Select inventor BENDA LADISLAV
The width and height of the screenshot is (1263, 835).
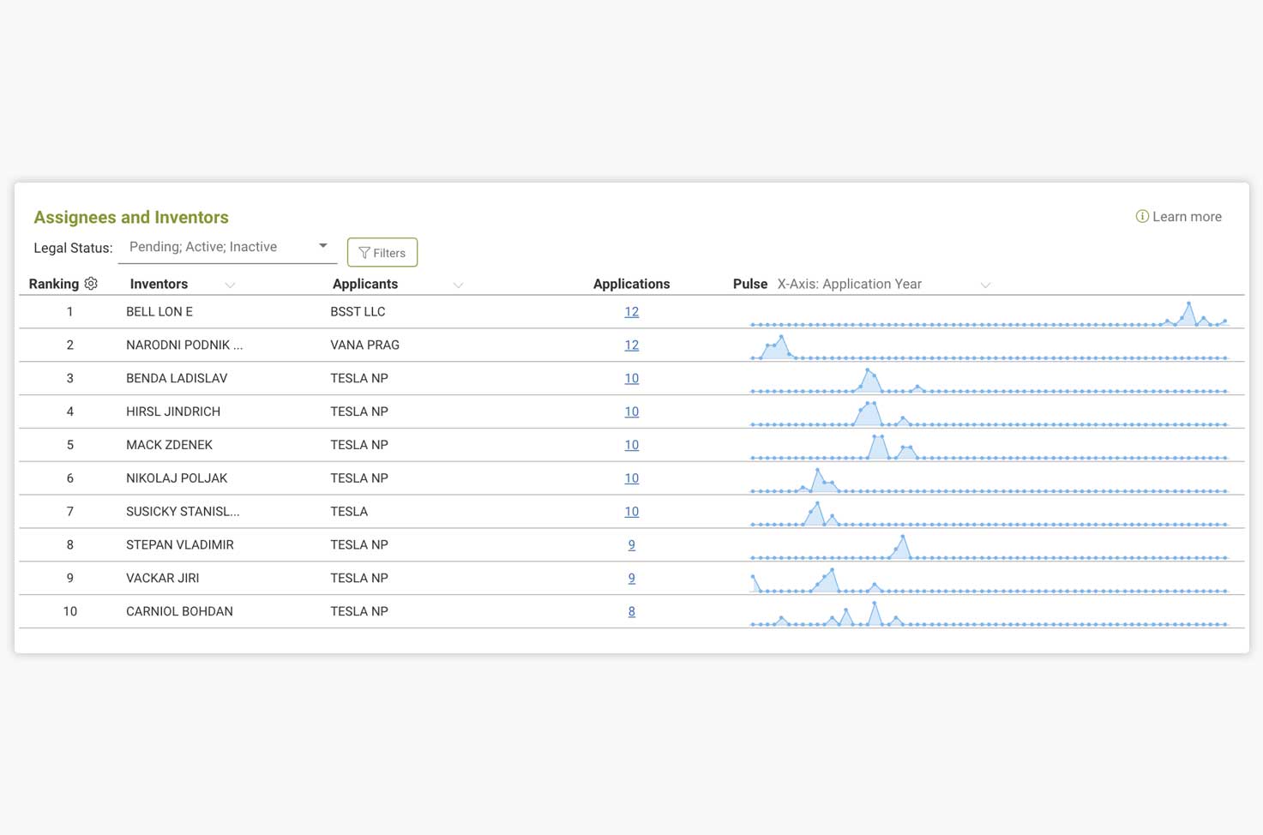point(177,379)
